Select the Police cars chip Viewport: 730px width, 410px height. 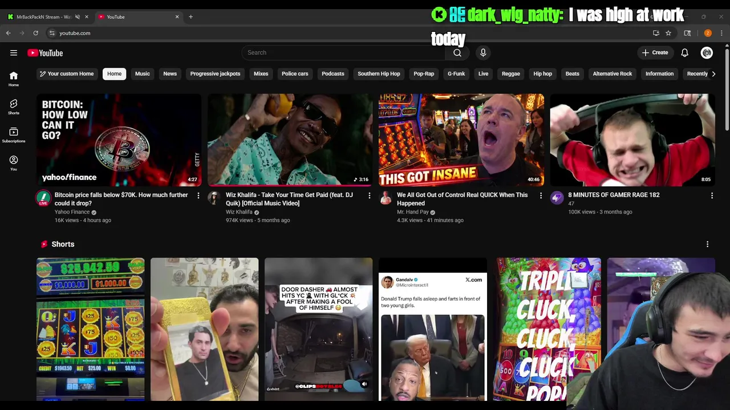(x=295, y=73)
